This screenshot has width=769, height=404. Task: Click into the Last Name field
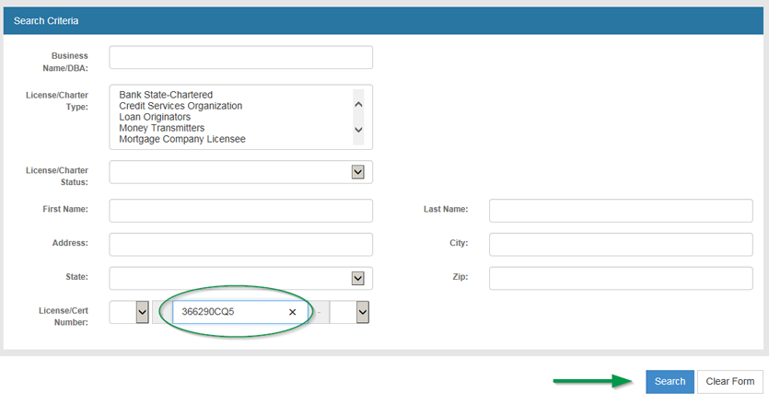[x=621, y=210]
